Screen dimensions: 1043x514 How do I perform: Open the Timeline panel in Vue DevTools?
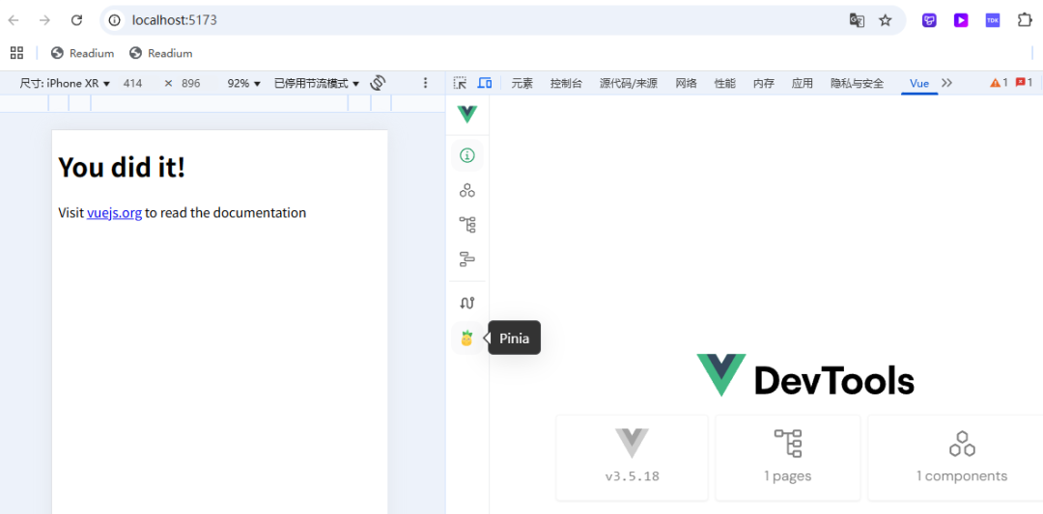tap(467, 259)
